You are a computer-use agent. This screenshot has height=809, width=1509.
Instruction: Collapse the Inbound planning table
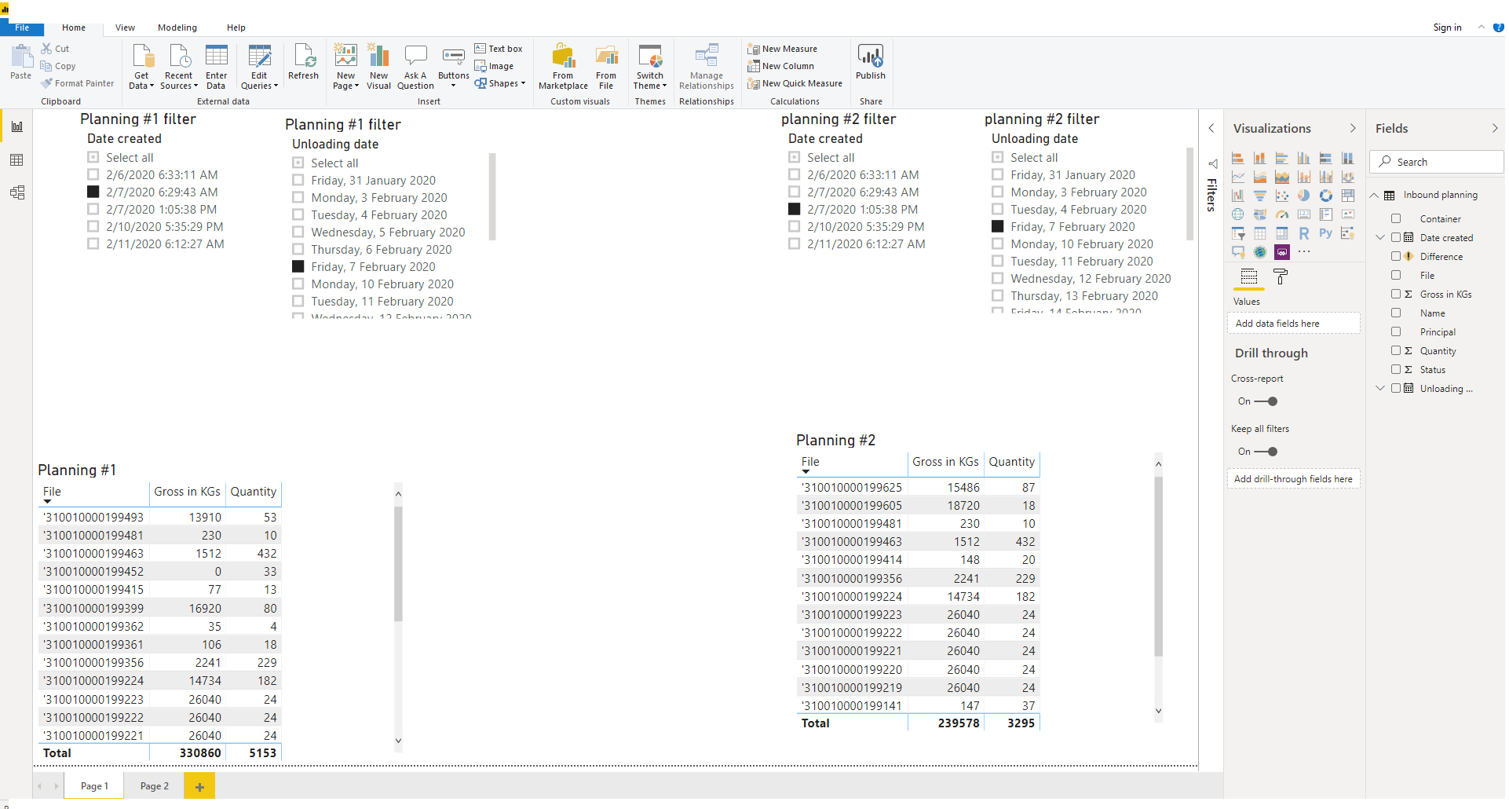[x=1375, y=196]
